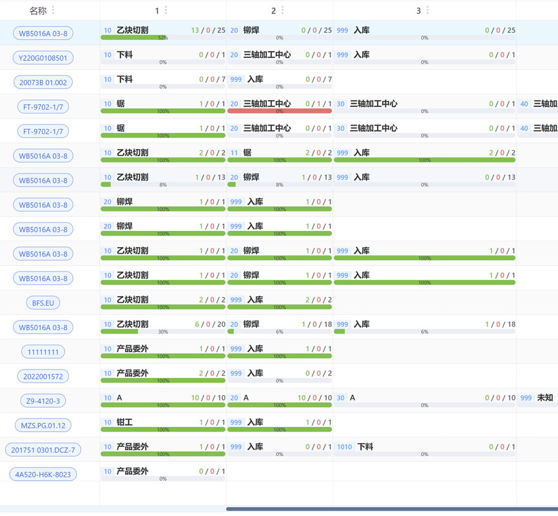Select the BFS.EU name tag

(43, 303)
